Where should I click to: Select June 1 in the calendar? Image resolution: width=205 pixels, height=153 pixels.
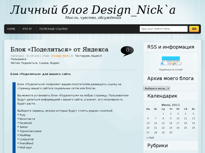(163, 114)
